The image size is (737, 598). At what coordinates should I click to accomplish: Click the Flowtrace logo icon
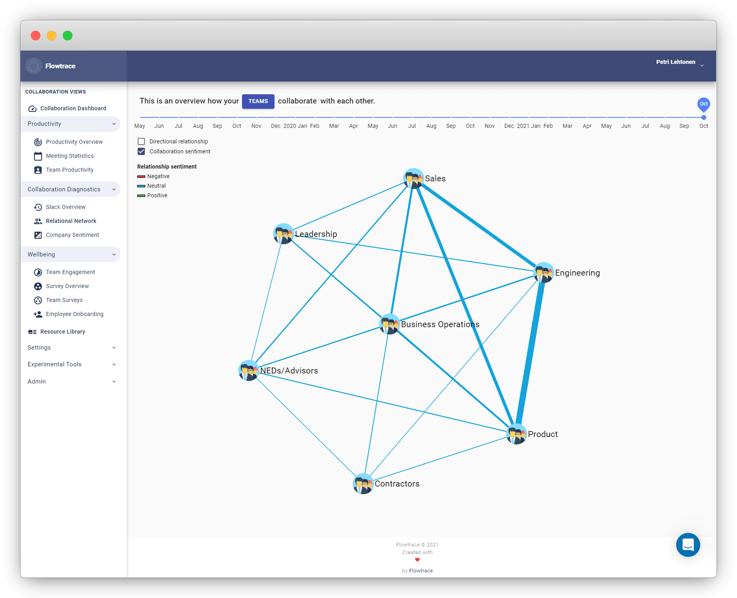click(x=34, y=65)
